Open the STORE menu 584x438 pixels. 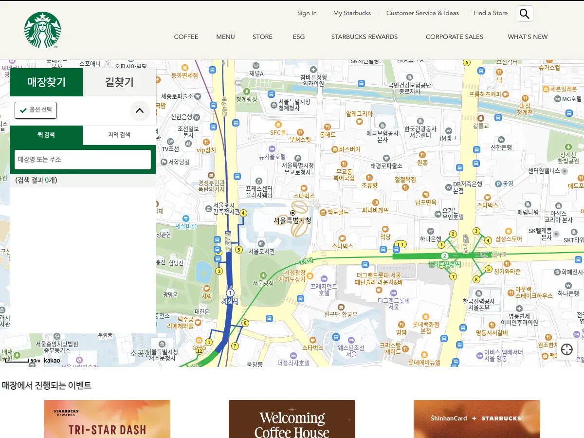pyautogui.click(x=262, y=37)
